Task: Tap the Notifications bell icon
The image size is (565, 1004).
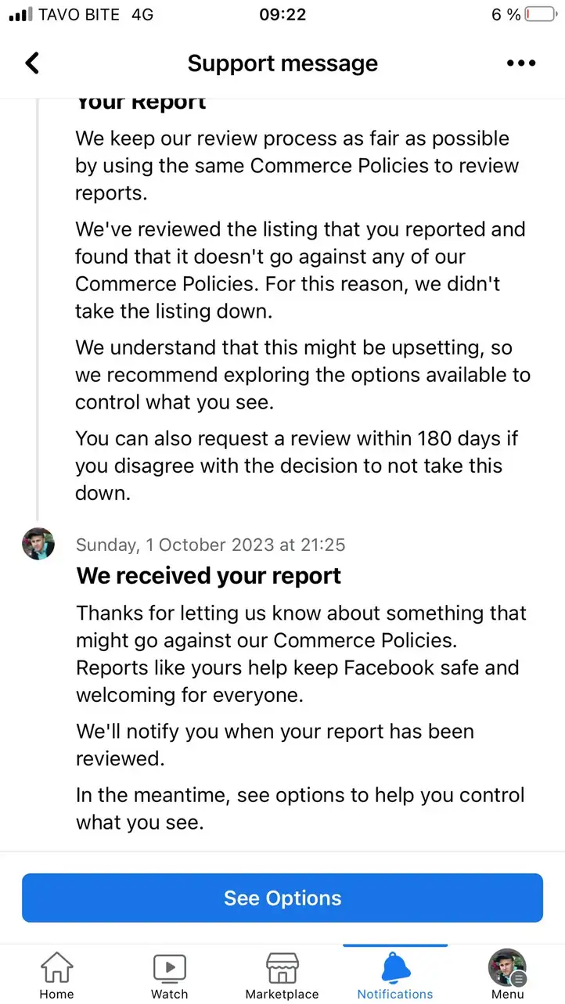Action: (395, 967)
